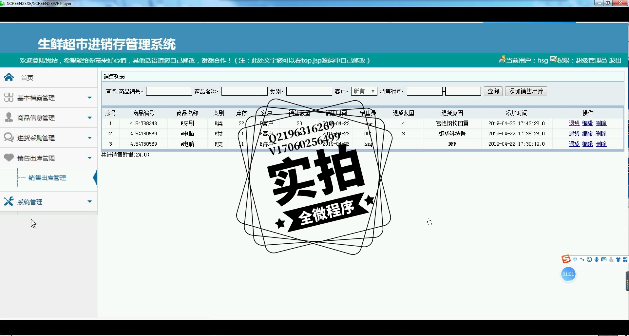Screen dimensions: 629x336
Task: Click the home icon beside 首页
Action: tap(9, 77)
